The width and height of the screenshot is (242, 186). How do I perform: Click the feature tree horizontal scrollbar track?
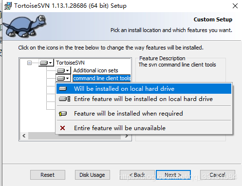point(74,136)
